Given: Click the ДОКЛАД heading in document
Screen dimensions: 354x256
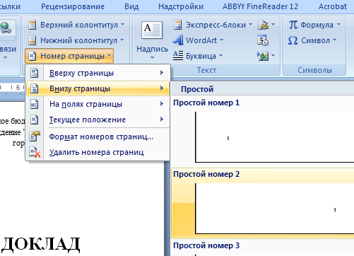Looking at the screenshot, I should pyautogui.click(x=40, y=244).
